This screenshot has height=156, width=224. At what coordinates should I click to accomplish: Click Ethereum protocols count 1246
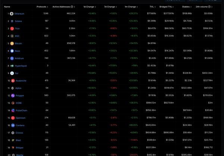pos(46,13)
